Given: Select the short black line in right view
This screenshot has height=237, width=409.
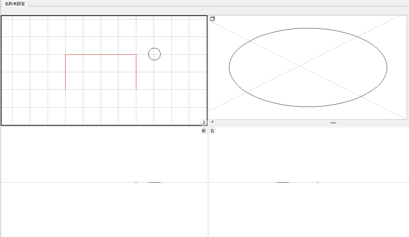Looking at the screenshot, I should (282, 182).
